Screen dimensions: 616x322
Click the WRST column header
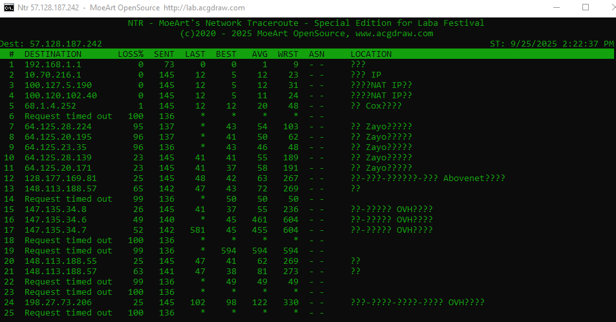pyautogui.click(x=288, y=54)
